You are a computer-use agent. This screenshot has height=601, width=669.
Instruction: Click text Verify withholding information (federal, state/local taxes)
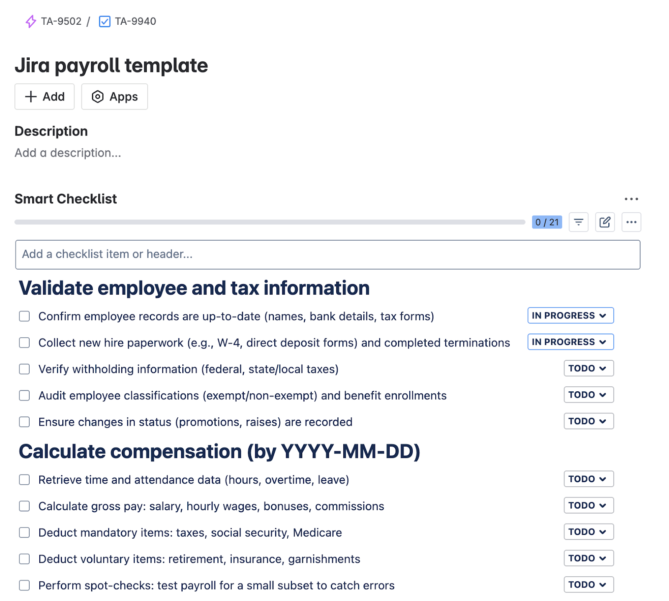tap(189, 369)
